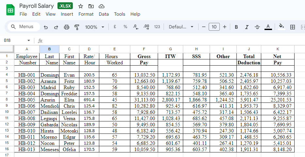Select the cell with first name Motoaki

pos(69,131)
